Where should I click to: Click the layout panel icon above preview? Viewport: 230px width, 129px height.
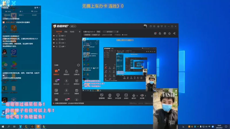[x=165, y=33]
